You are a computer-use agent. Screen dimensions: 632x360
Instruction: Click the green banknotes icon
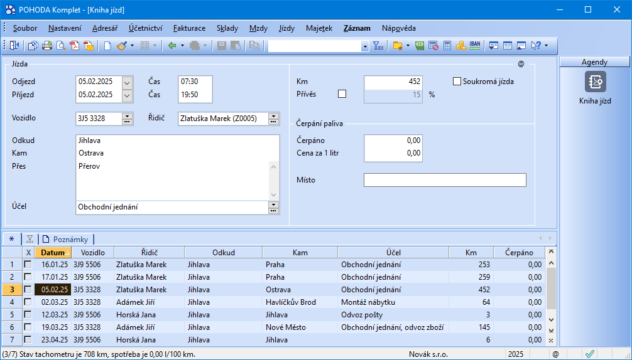[420, 46]
